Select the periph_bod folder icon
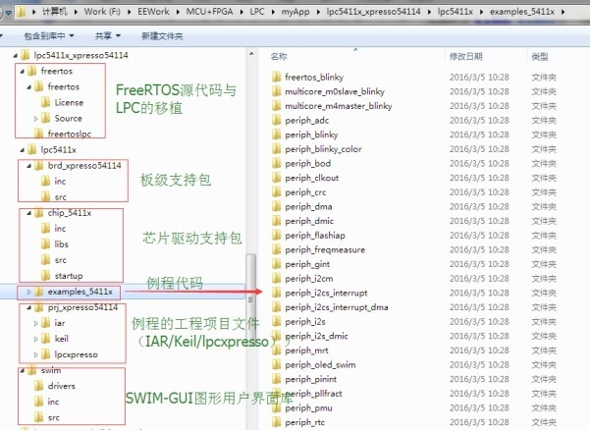Viewport: 590px width, 431px height. coord(276,163)
